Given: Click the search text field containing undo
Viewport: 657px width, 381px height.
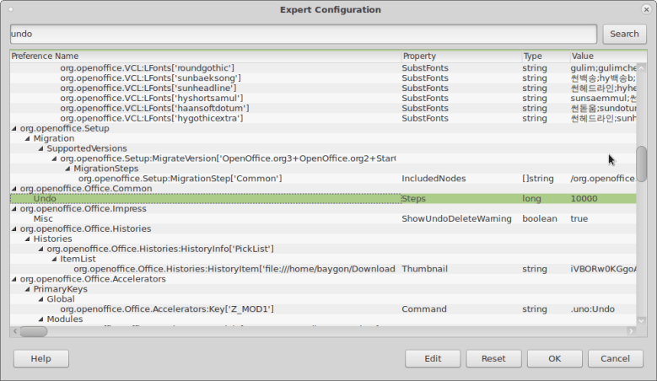Looking at the screenshot, I should click(304, 34).
